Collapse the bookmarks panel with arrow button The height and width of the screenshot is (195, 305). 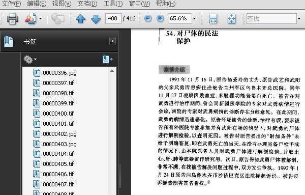[112, 41]
